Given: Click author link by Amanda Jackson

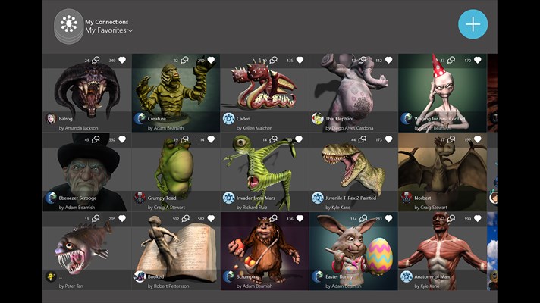Looking at the screenshot, I should [78, 128].
